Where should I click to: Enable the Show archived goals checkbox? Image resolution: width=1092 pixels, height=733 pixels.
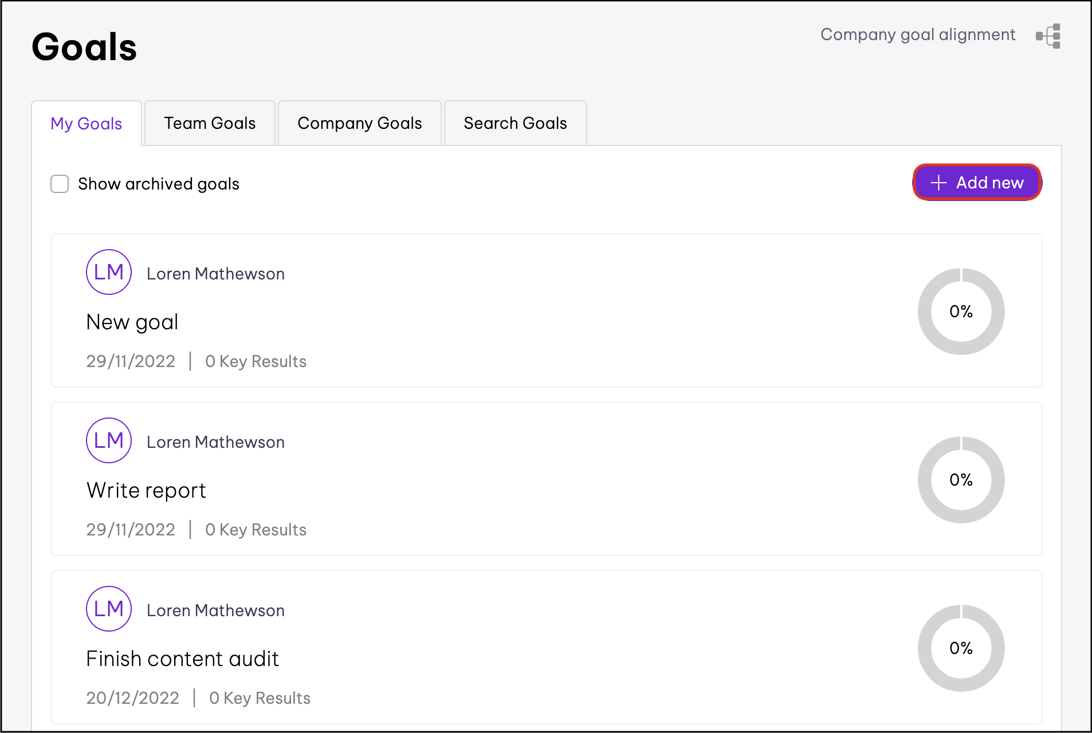(60, 184)
